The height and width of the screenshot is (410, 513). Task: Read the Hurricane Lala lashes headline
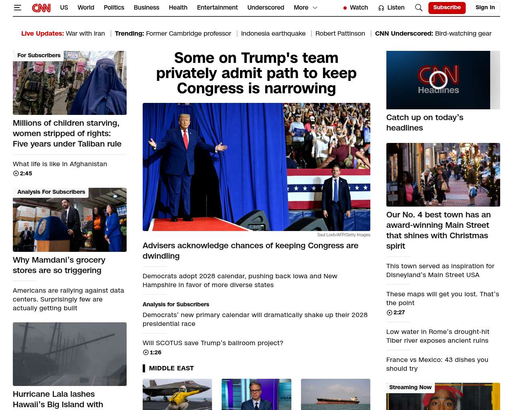pyautogui.click(x=58, y=400)
